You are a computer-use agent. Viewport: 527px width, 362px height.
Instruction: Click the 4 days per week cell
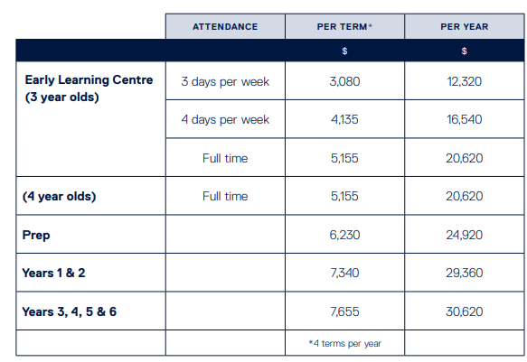pos(225,119)
